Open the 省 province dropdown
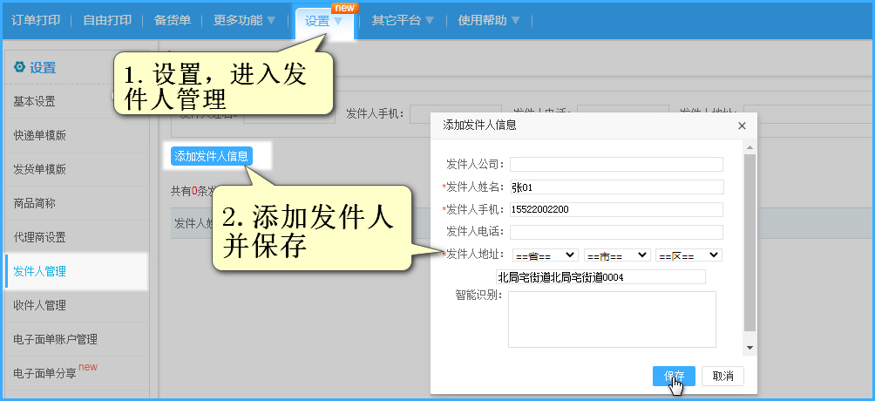 pos(545,255)
